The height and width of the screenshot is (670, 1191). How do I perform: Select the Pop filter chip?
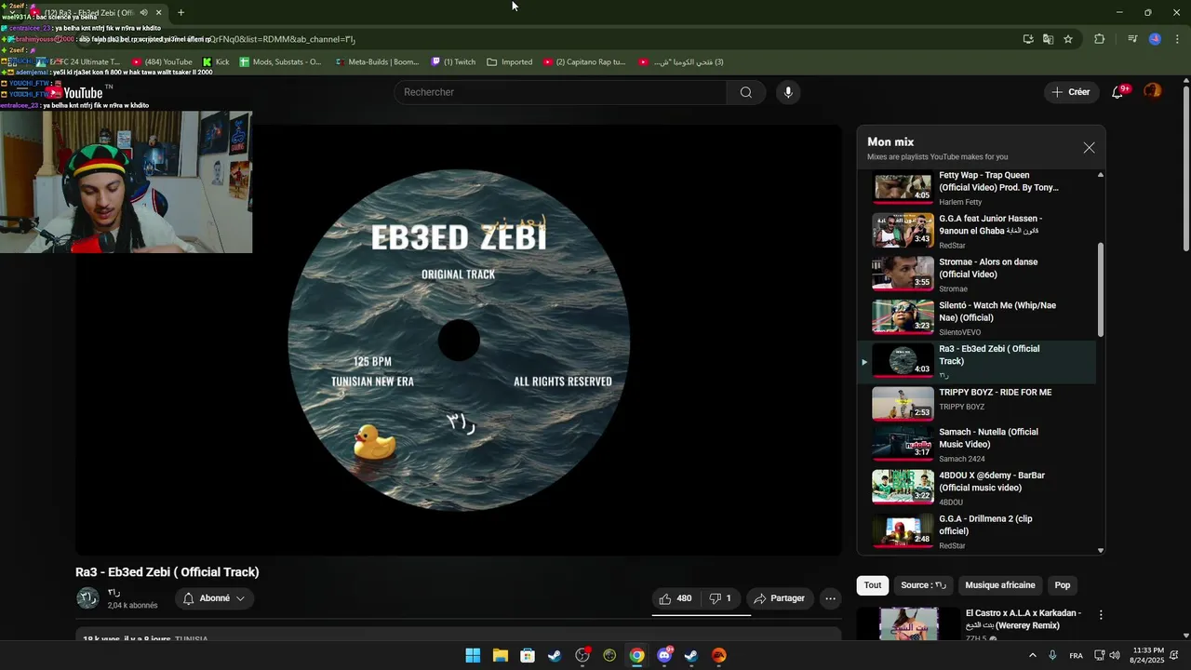coord(1063,585)
